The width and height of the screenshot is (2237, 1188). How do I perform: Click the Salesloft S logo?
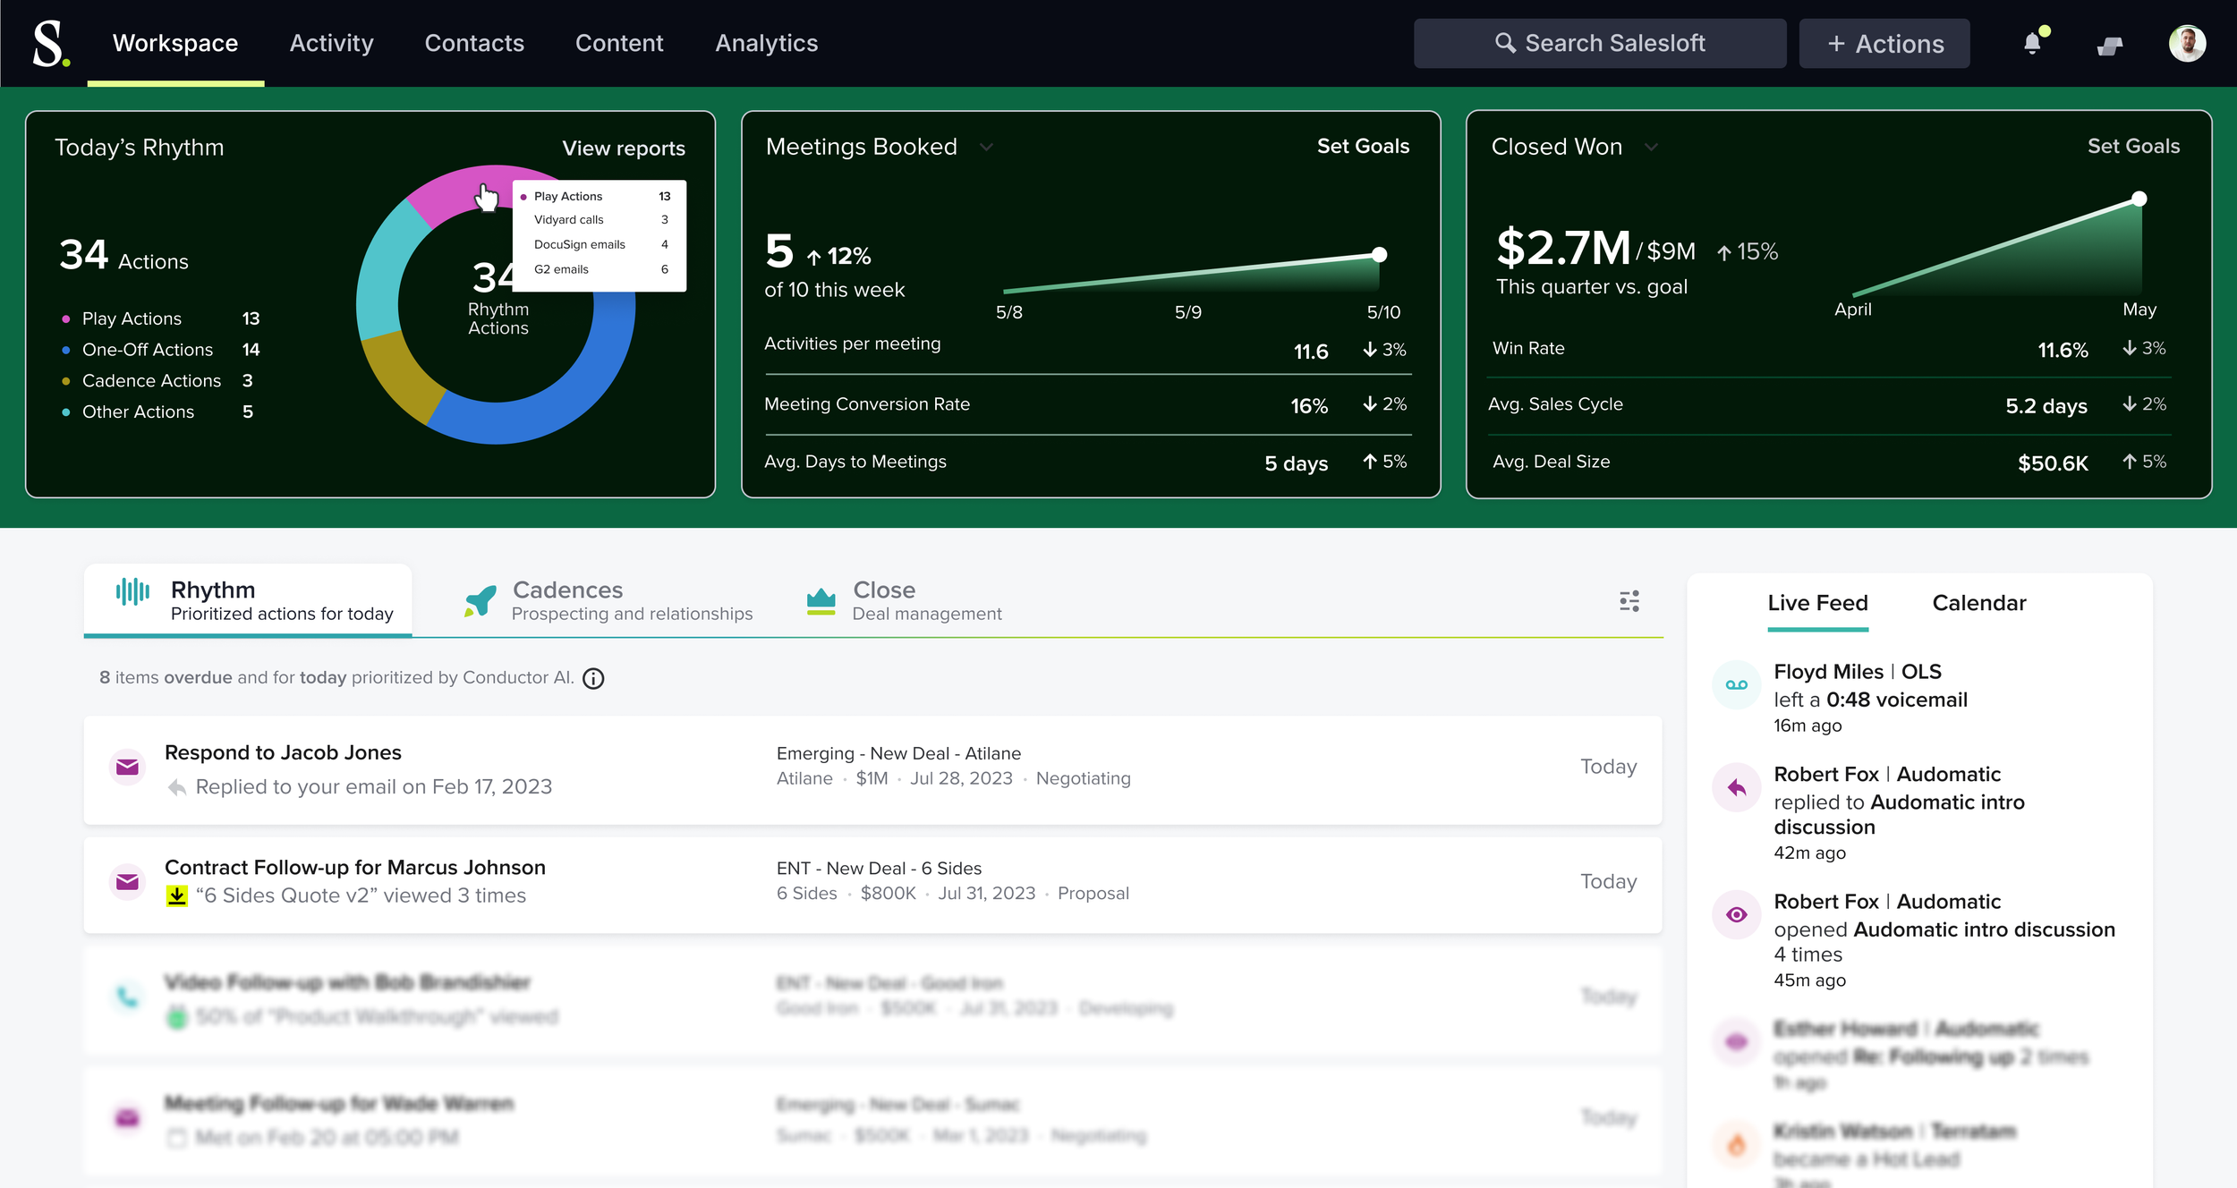pos(50,43)
